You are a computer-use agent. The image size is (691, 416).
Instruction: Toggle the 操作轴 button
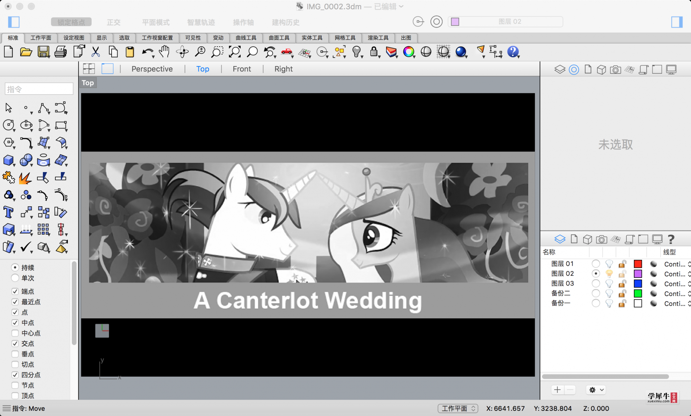tap(243, 22)
